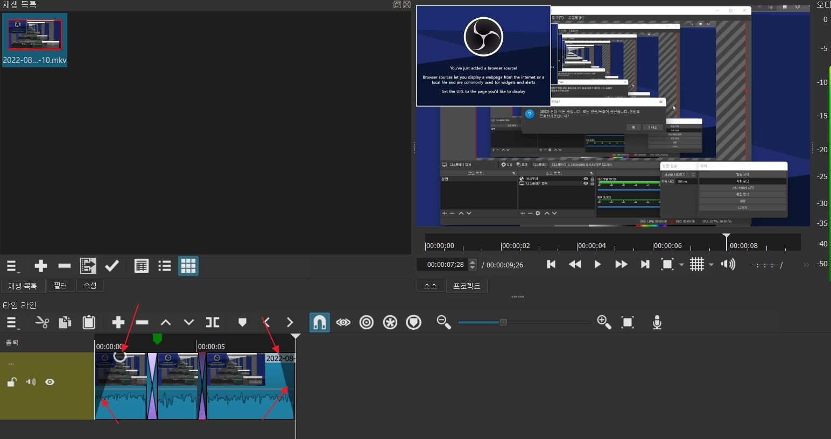Select the green marker on the timeline ruler
The width and height of the screenshot is (831, 439).
click(x=157, y=338)
